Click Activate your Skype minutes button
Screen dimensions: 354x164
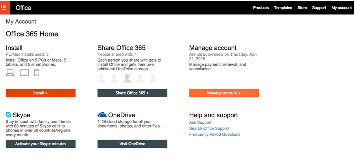[x=41, y=144]
